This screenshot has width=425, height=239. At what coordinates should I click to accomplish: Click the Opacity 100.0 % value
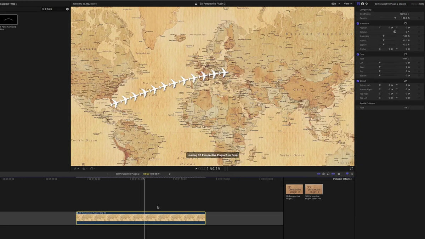[x=406, y=18]
